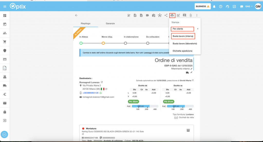Screen dimensions: 263x142
Task: Click the paperclip attachment icon
Action: point(191,15)
